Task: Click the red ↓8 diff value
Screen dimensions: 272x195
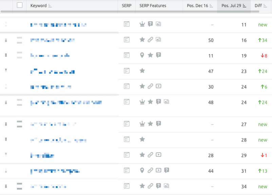Action: (x=264, y=56)
